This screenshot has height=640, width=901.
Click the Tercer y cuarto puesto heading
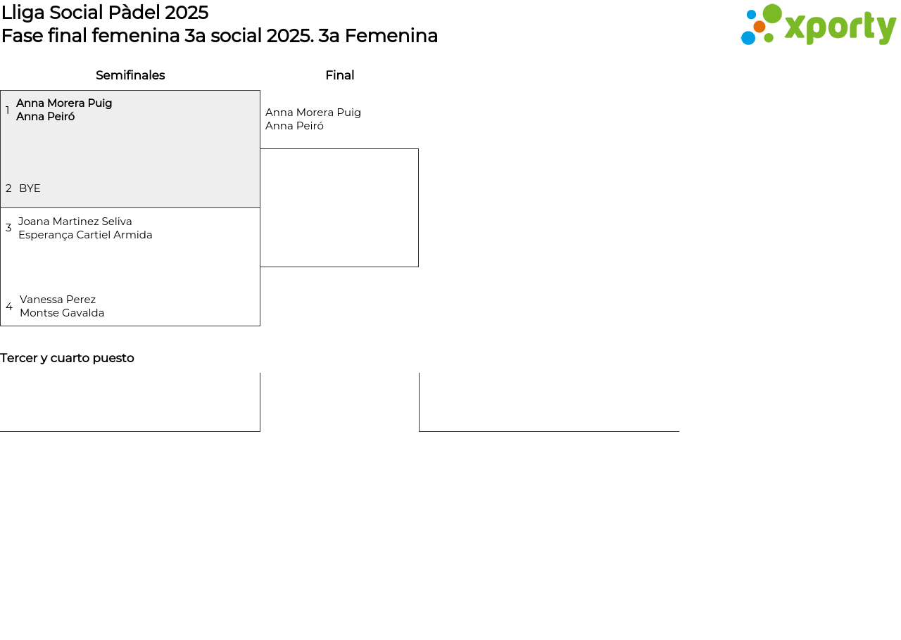tap(67, 358)
